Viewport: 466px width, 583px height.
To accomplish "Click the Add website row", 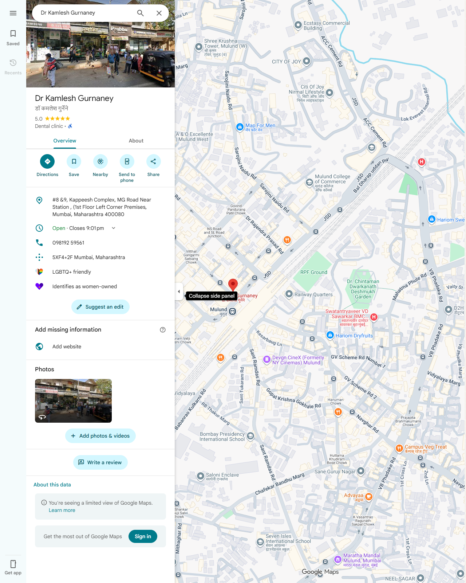I will point(100,347).
